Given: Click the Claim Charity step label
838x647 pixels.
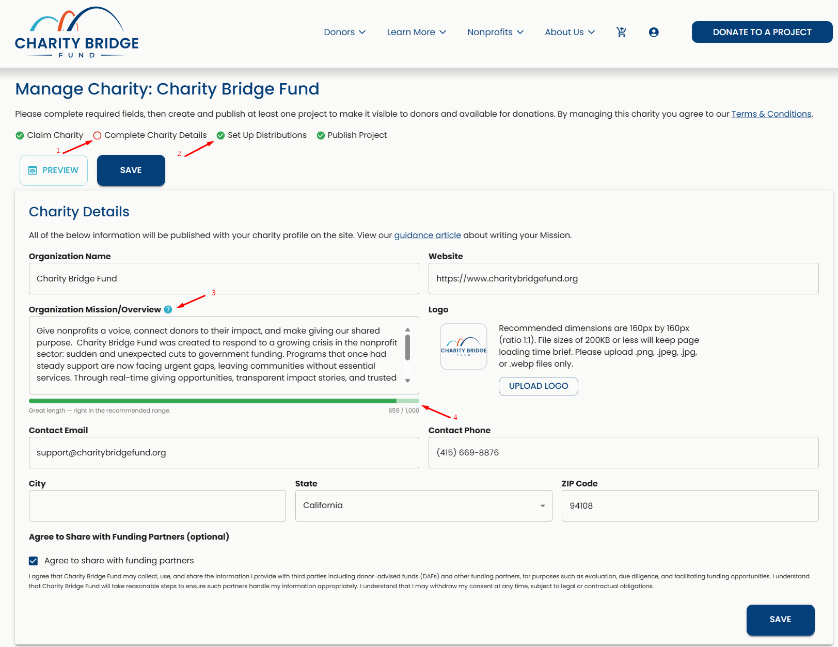Looking at the screenshot, I should (x=55, y=135).
